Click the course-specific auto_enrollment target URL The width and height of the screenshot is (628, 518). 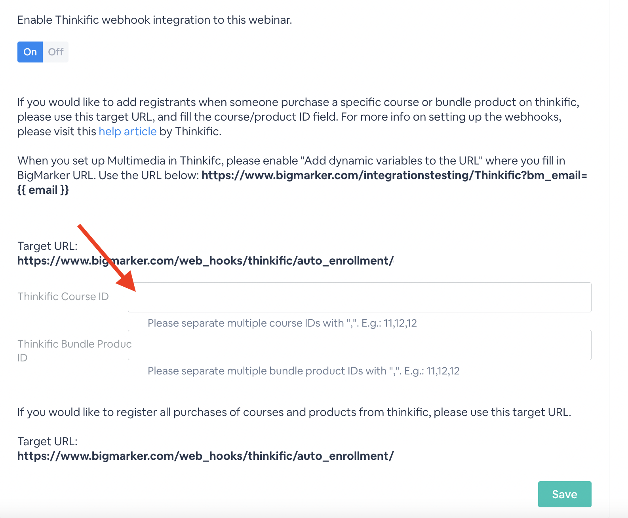206,261
